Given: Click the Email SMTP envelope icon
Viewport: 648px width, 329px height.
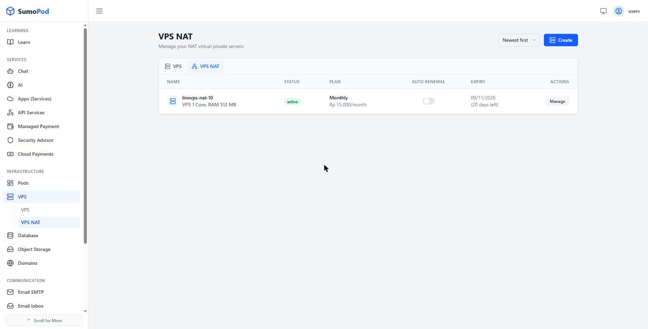Looking at the screenshot, I should [x=10, y=292].
